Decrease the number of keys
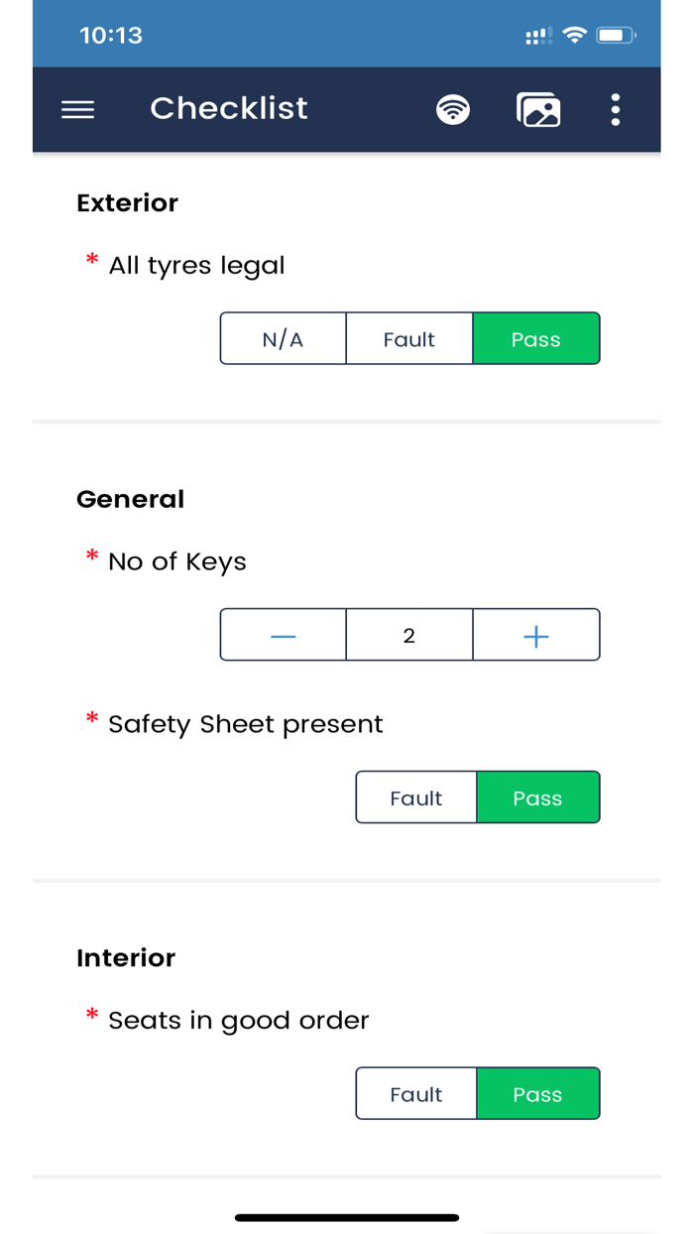This screenshot has width=694, height=1234. click(284, 635)
